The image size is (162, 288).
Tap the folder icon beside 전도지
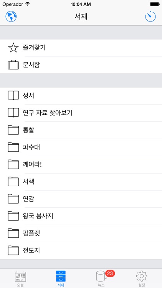[x=13, y=250]
